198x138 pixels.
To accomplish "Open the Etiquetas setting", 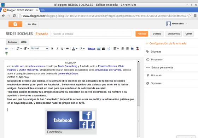I will point(171,52).
